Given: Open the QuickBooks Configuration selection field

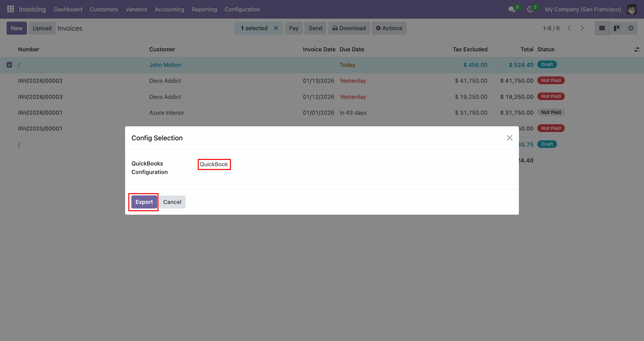Looking at the screenshot, I should [x=214, y=164].
